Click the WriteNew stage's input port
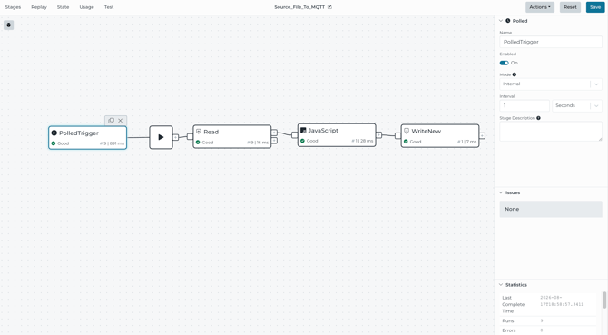The image size is (608, 335). tap(397, 135)
